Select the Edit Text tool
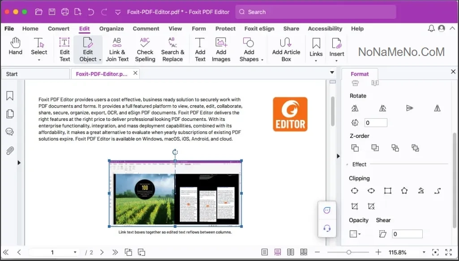459x261 pixels. 64,49
